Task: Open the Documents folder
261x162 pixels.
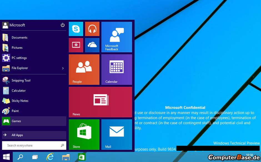Action: pos(34,37)
